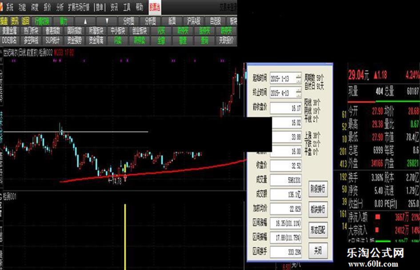Click the 热门板块 toolbar button

pyautogui.click(x=31, y=31)
